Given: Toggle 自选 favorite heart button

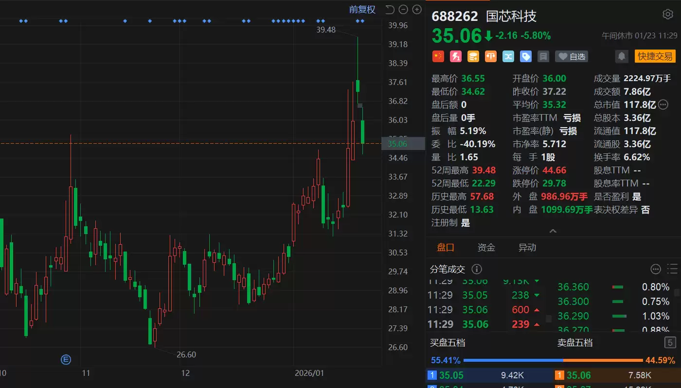Looking at the screenshot, I should [x=572, y=56].
